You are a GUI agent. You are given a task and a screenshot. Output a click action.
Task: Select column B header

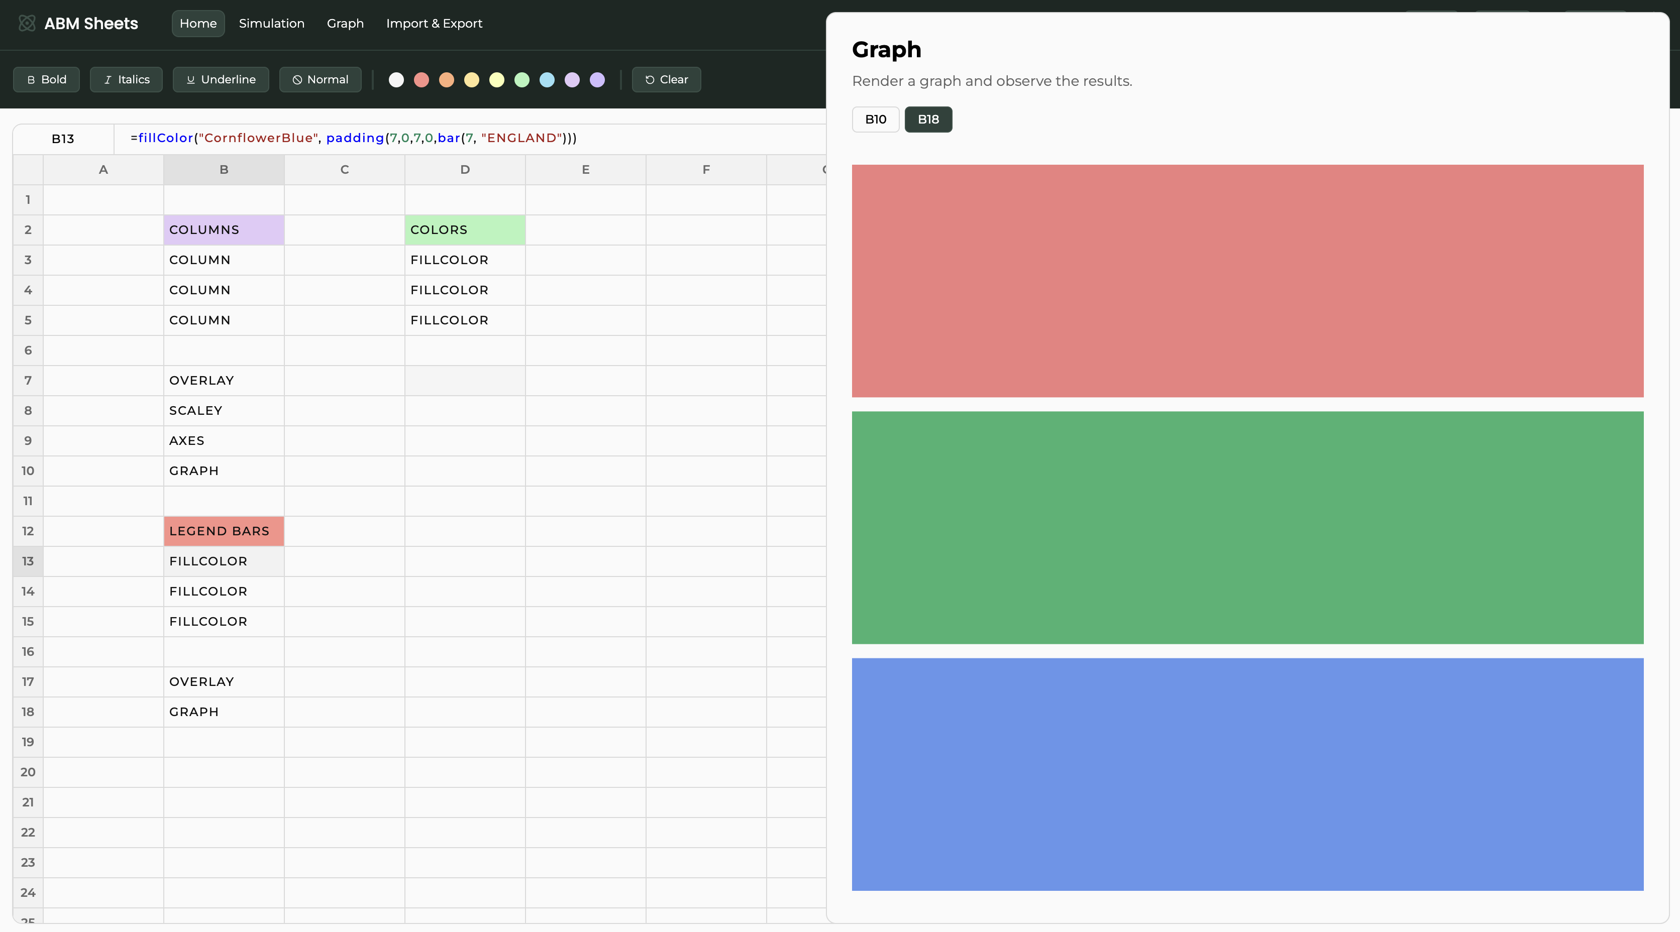pyautogui.click(x=224, y=169)
